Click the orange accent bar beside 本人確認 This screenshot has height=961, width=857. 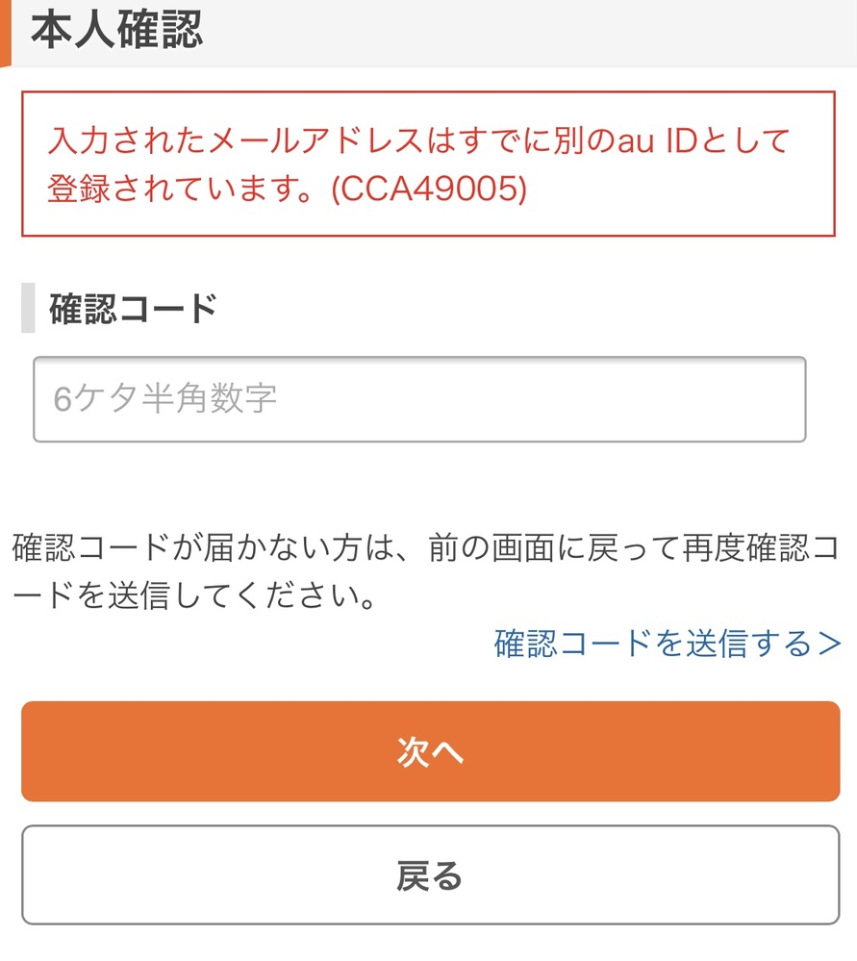tap(4, 32)
